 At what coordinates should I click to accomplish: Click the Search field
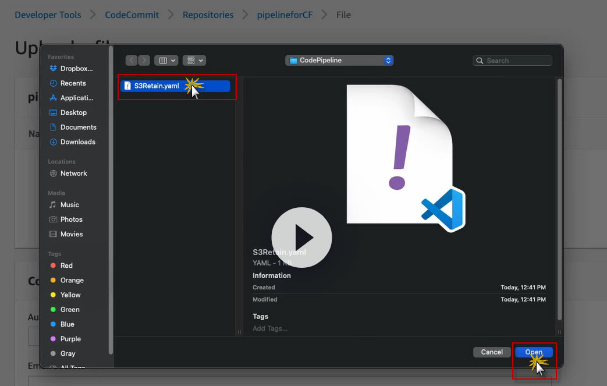coord(512,61)
